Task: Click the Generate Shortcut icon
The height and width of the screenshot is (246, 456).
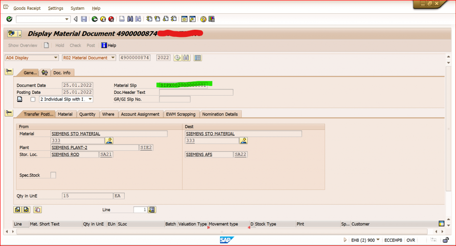Action: 192,19
